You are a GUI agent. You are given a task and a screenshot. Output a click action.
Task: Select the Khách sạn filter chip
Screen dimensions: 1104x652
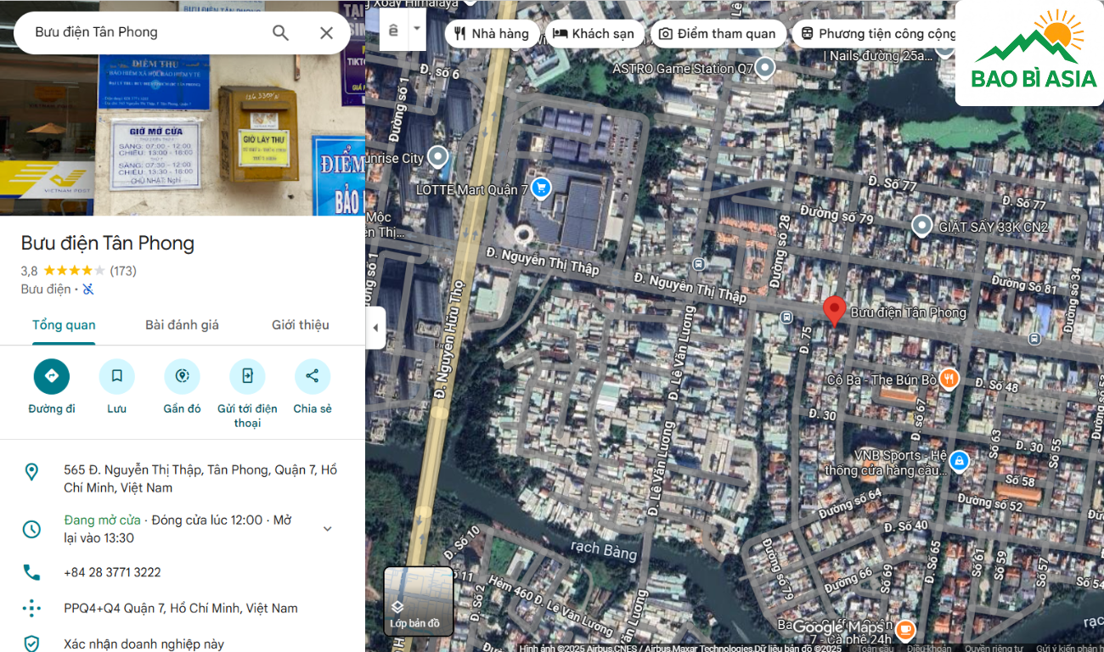594,34
